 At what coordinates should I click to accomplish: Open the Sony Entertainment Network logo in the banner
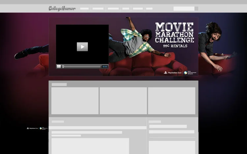pos(190,73)
